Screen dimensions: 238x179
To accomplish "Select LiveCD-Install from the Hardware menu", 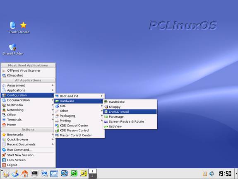I will coord(130,112).
